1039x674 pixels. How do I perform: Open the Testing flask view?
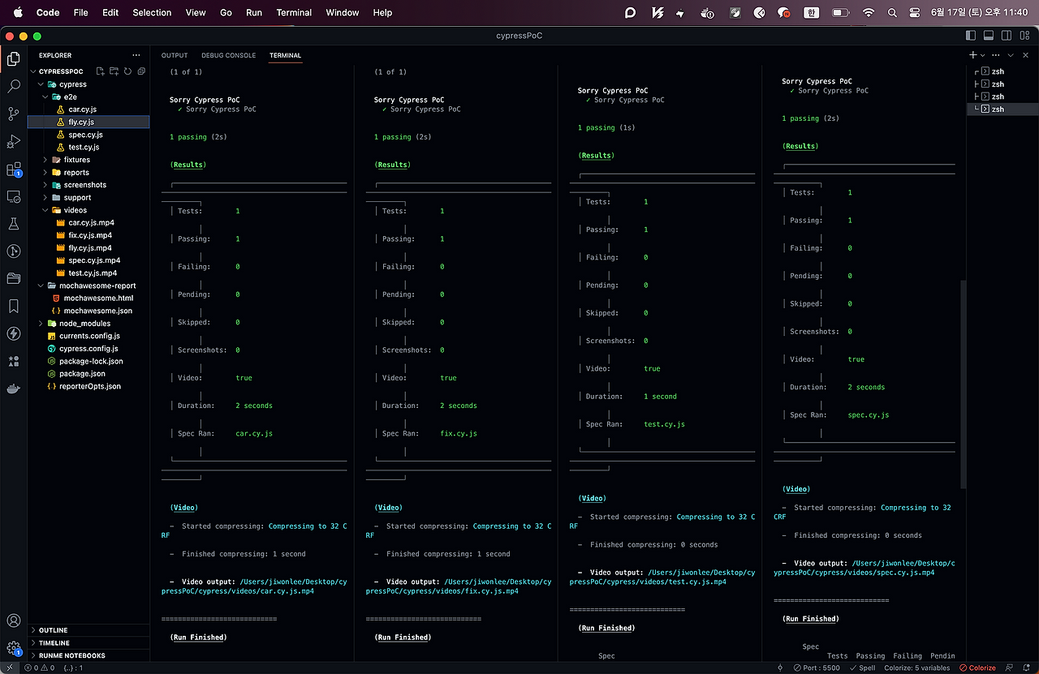point(13,224)
